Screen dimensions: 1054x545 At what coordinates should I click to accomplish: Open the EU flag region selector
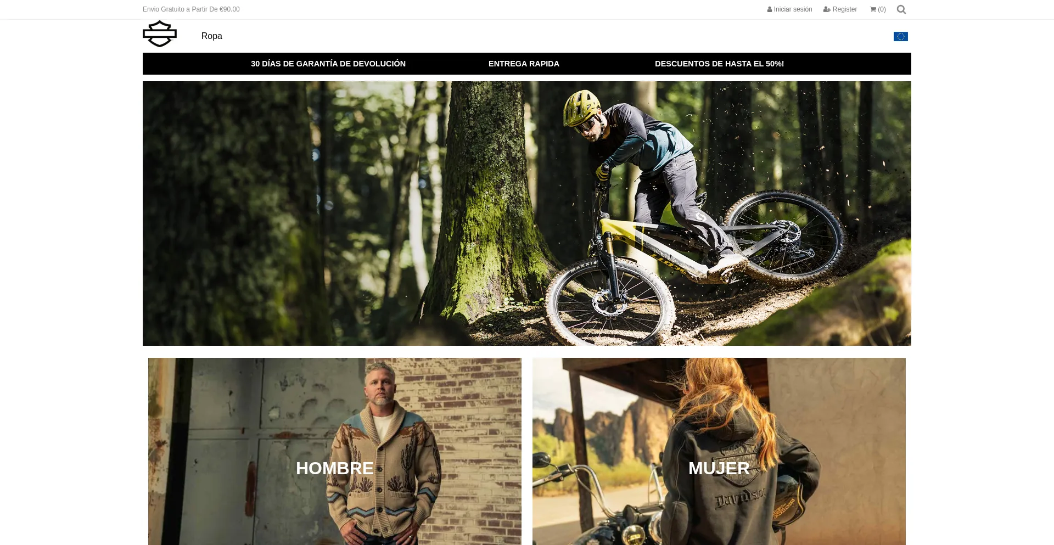[x=901, y=36]
